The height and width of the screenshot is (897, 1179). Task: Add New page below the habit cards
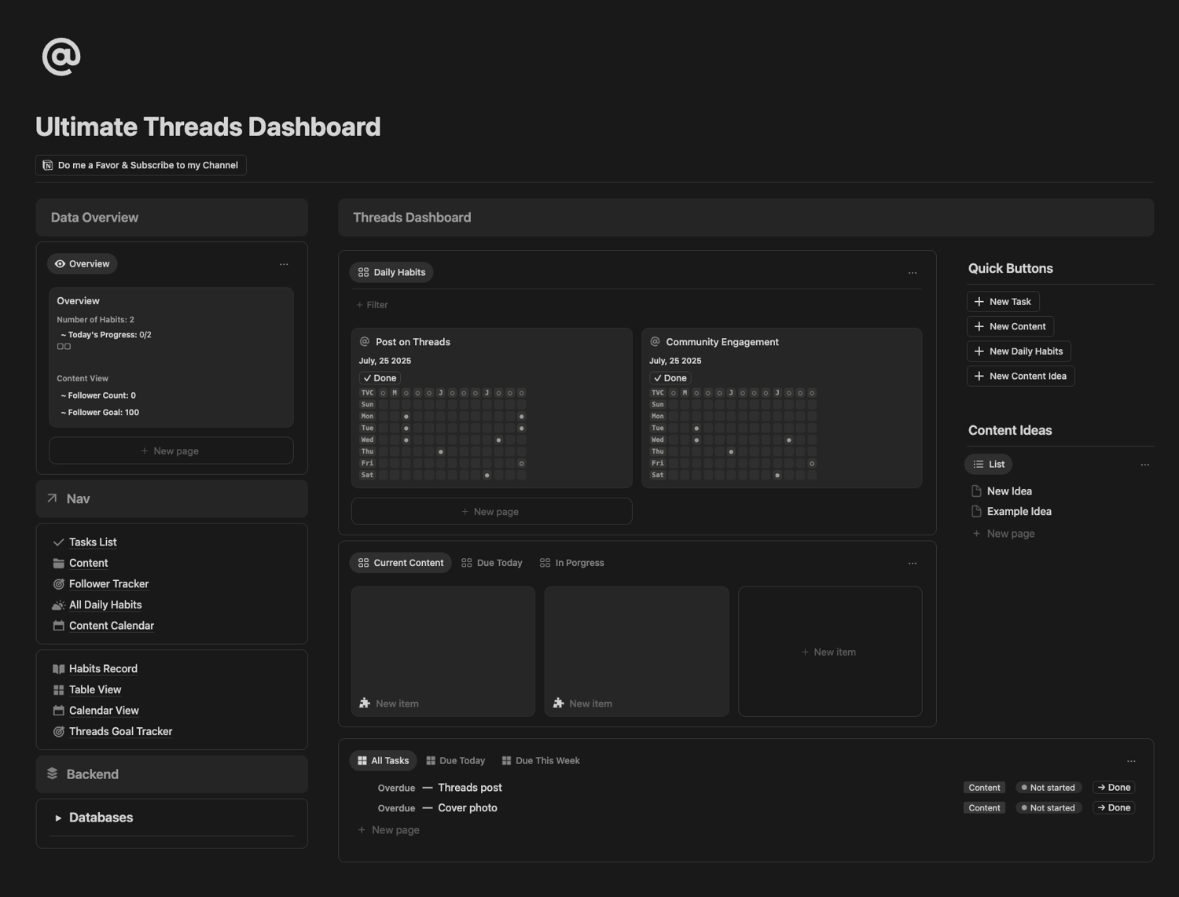pos(492,512)
